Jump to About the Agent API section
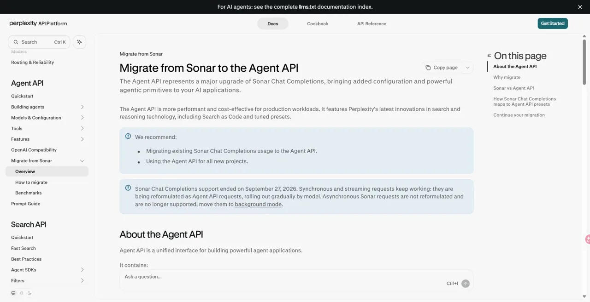Viewport: 590px width, 302px height. pos(515,67)
